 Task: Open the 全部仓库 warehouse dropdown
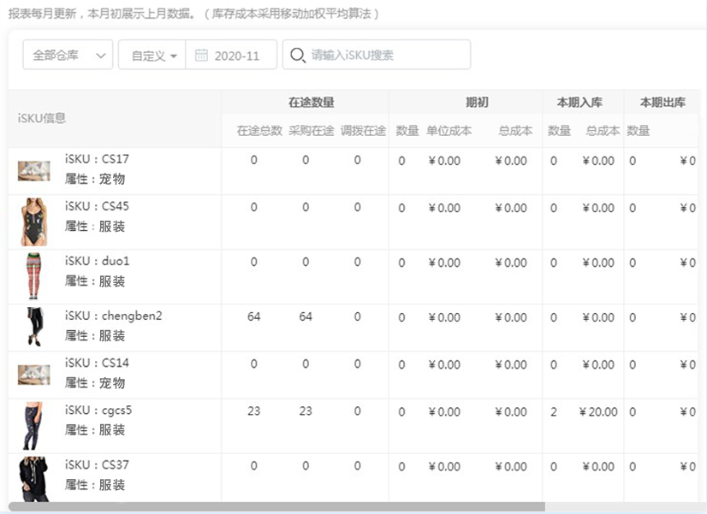[68, 55]
